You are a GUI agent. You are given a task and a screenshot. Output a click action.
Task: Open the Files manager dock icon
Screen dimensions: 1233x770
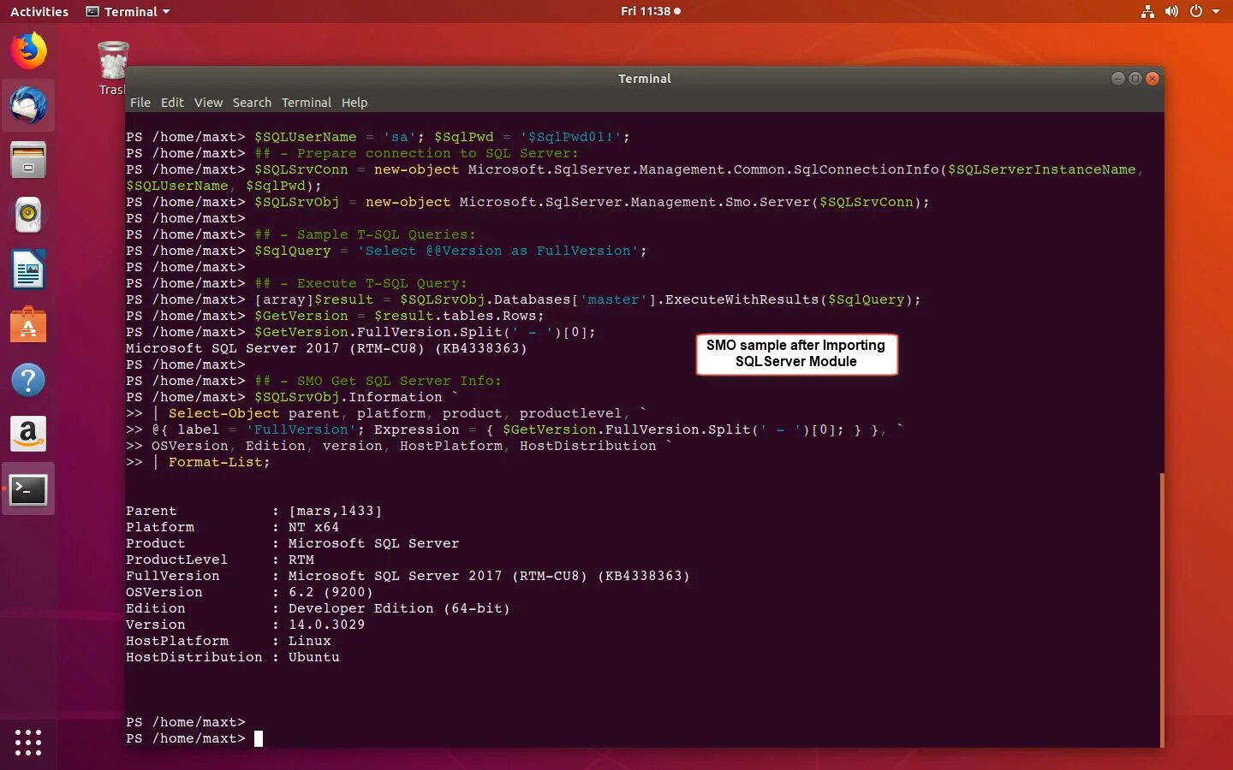point(28,160)
